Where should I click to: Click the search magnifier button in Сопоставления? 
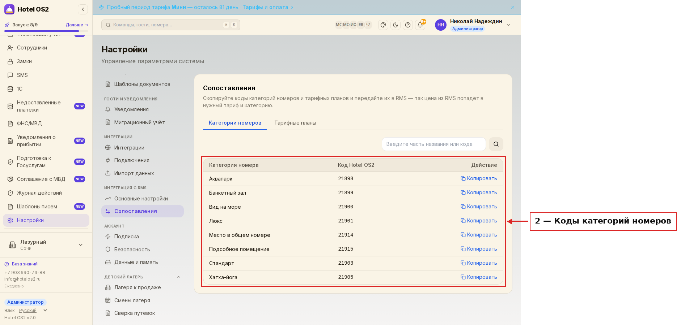(496, 144)
